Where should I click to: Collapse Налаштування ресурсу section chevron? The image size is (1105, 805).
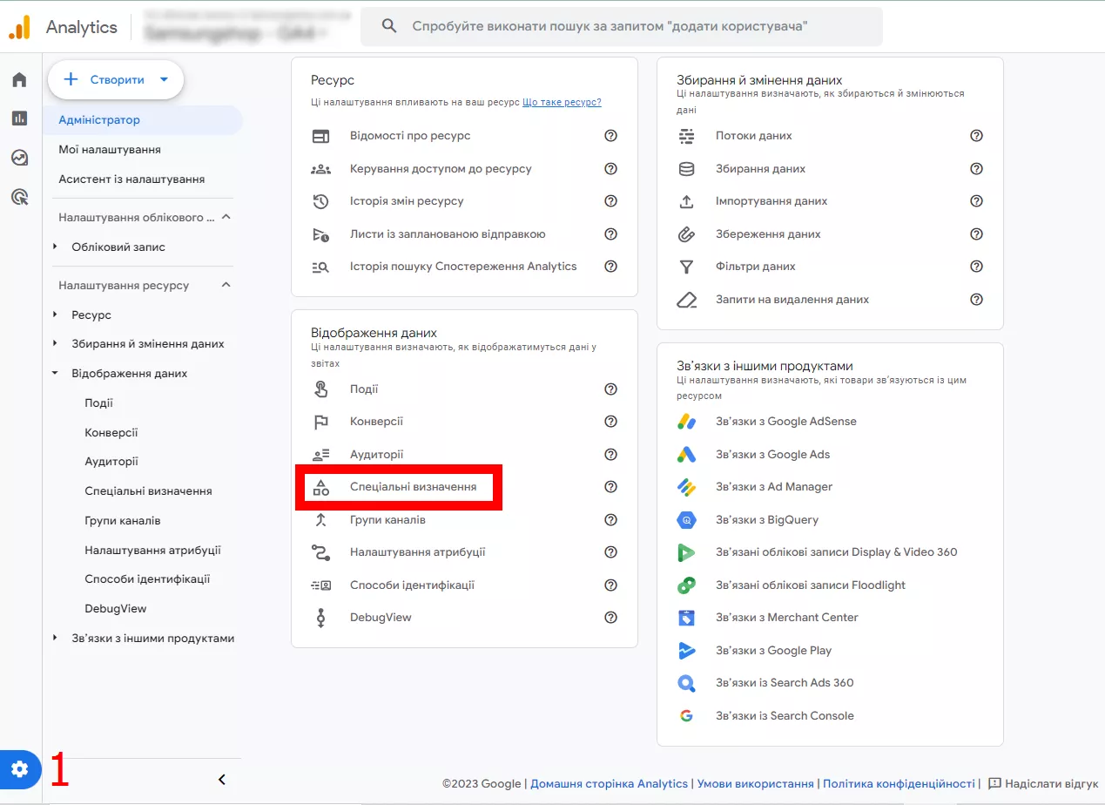(226, 285)
